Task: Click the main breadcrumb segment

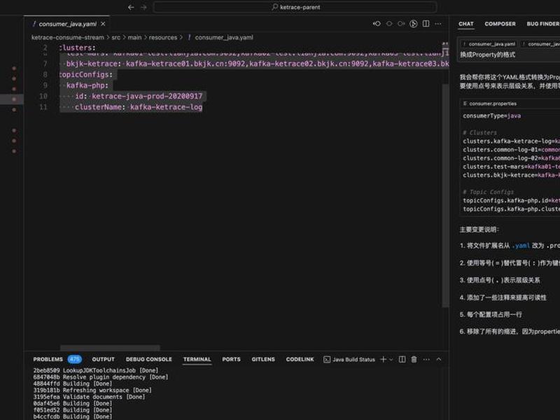Action: coord(134,38)
